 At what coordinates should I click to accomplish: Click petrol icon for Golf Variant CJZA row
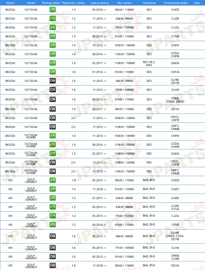tap(52, 216)
